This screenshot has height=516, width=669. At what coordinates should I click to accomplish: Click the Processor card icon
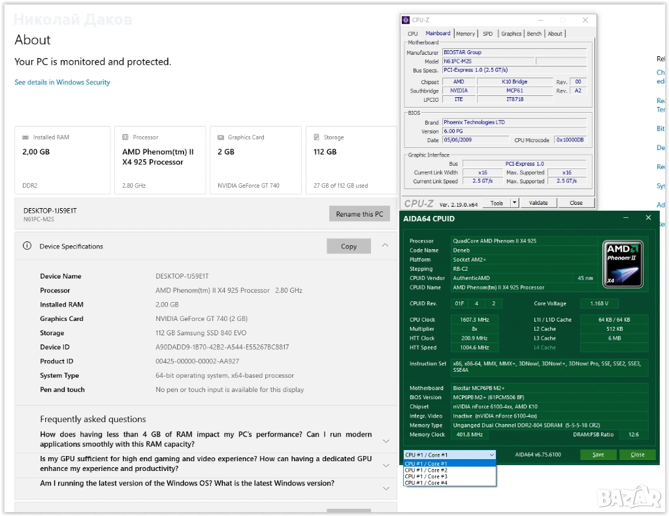[x=125, y=138]
